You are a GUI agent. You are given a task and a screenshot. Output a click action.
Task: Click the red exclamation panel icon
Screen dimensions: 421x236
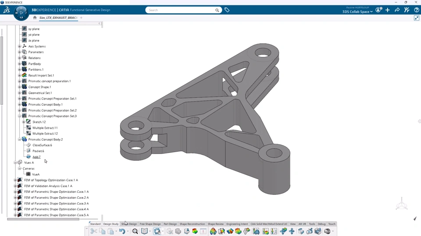tap(203, 231)
